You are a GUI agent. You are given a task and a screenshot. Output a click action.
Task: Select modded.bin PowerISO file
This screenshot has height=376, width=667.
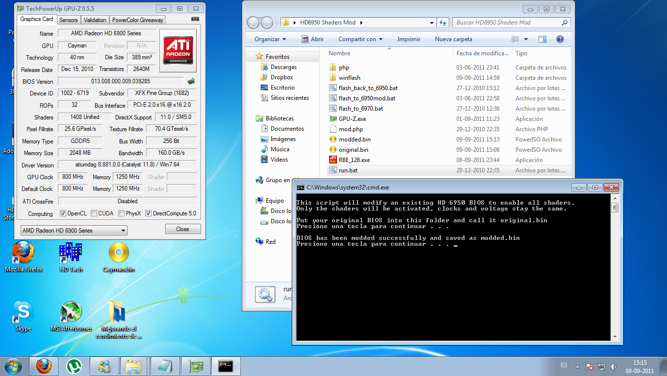coord(355,140)
